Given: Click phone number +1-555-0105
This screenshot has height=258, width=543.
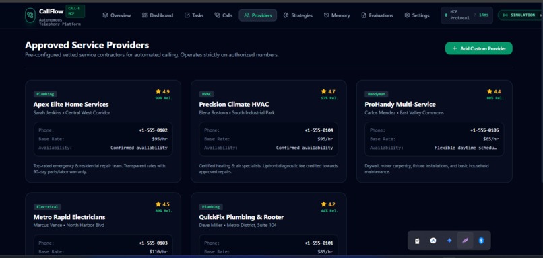Looking at the screenshot, I should click(484, 130).
